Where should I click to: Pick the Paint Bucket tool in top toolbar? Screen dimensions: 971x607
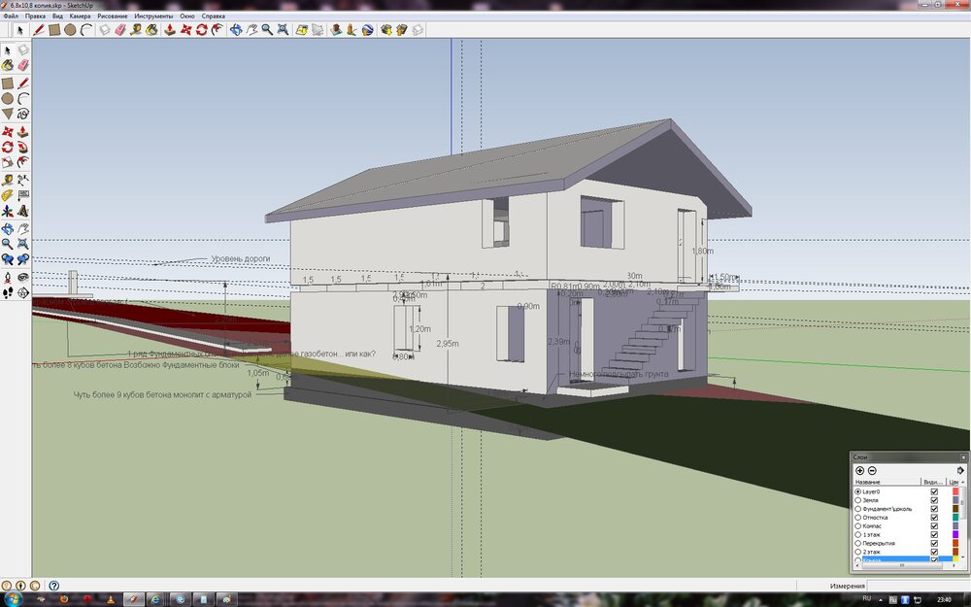point(151,30)
